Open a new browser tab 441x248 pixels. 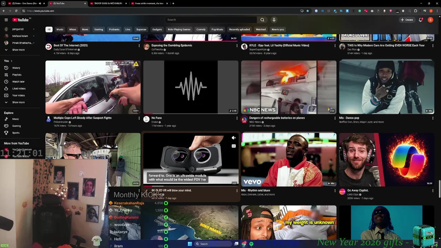point(173,3)
